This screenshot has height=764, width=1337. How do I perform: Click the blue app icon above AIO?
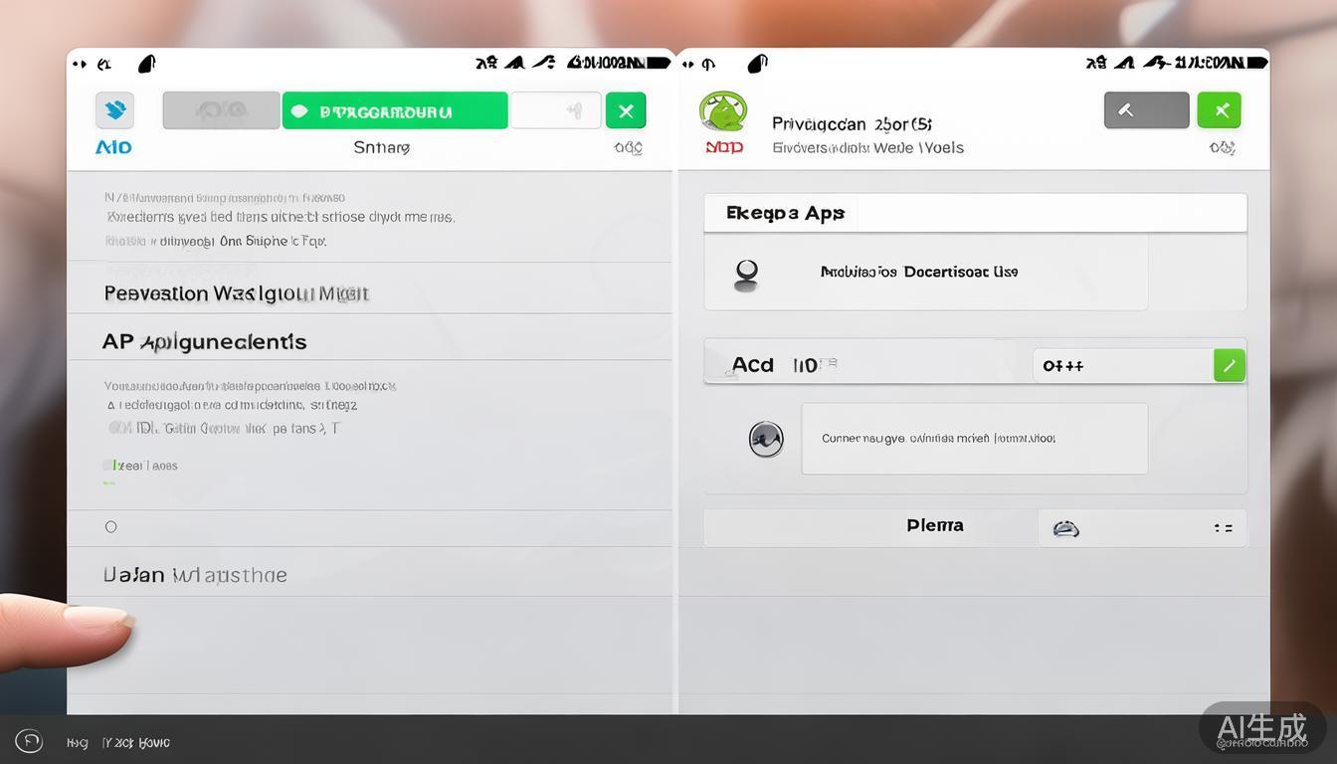(115, 110)
